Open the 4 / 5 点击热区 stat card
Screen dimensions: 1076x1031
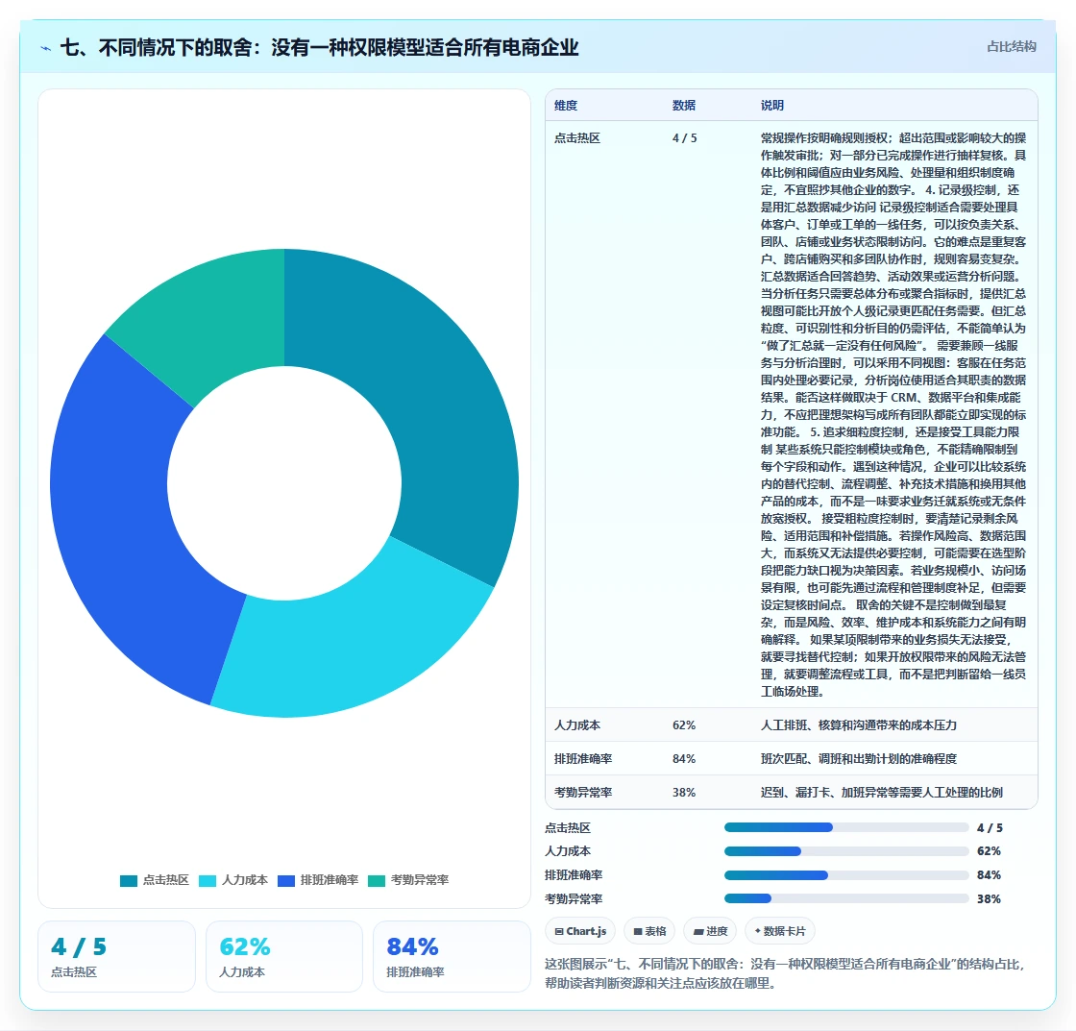tap(116, 957)
